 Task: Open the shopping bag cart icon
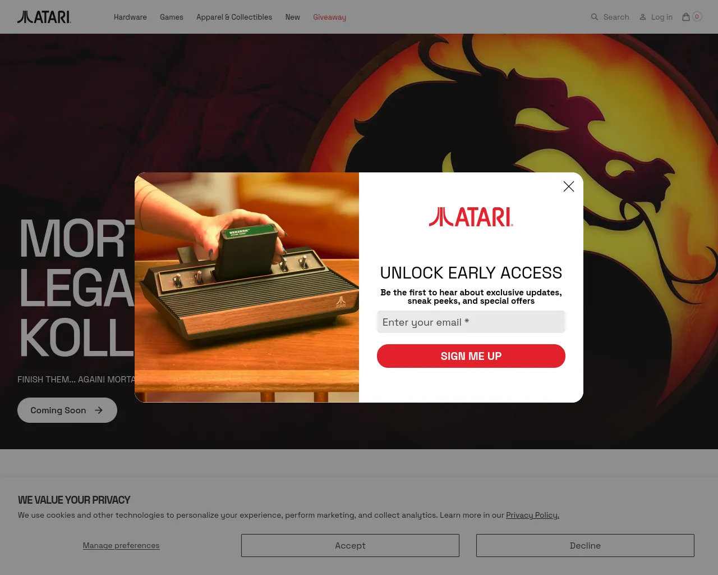[685, 17]
